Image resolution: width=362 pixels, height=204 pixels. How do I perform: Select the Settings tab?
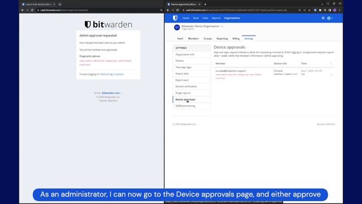coord(249,39)
